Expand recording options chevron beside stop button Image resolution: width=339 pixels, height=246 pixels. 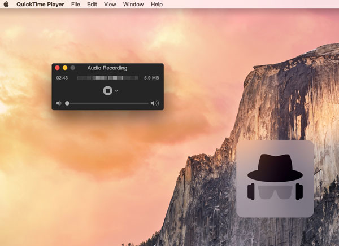point(116,91)
